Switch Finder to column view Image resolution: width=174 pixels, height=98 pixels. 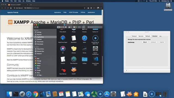pyautogui.click(x=63, y=27)
